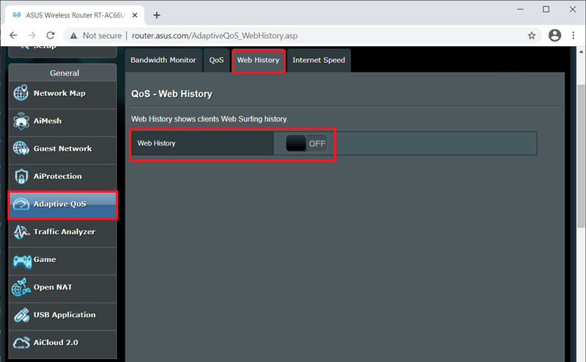
Task: Go back to the previous page
Action: (13, 35)
